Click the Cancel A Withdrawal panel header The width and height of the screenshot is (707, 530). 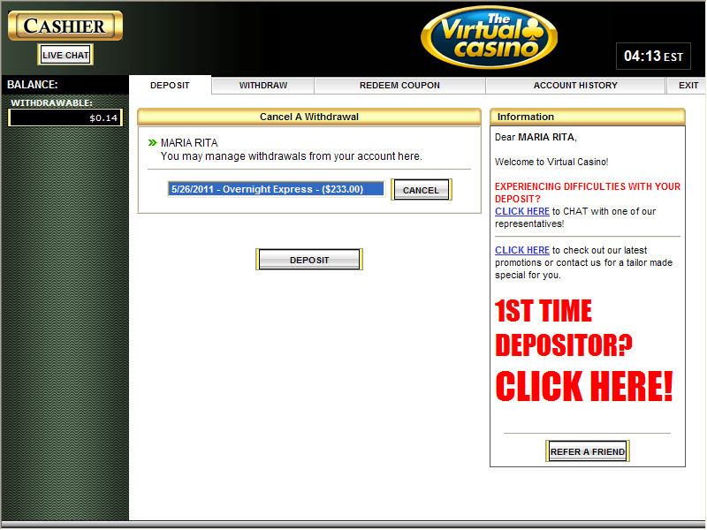309,117
